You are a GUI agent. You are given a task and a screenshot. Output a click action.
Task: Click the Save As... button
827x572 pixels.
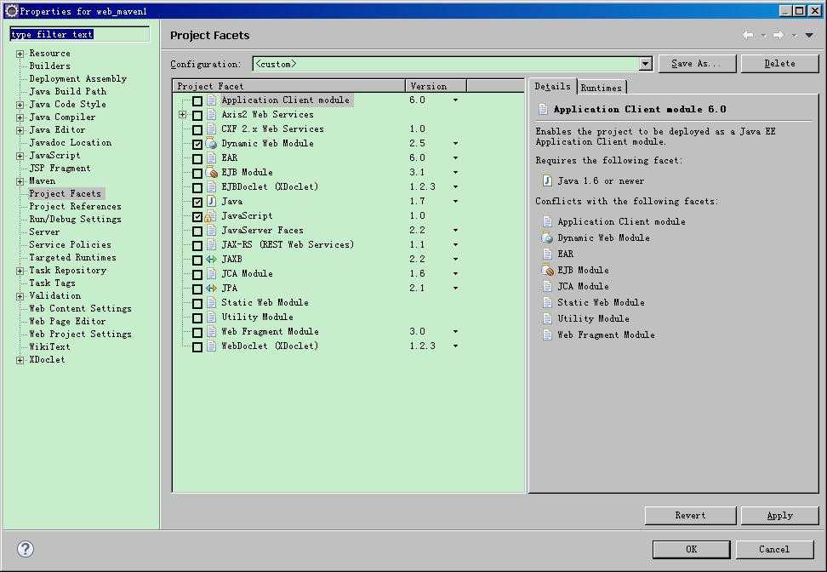coord(698,63)
